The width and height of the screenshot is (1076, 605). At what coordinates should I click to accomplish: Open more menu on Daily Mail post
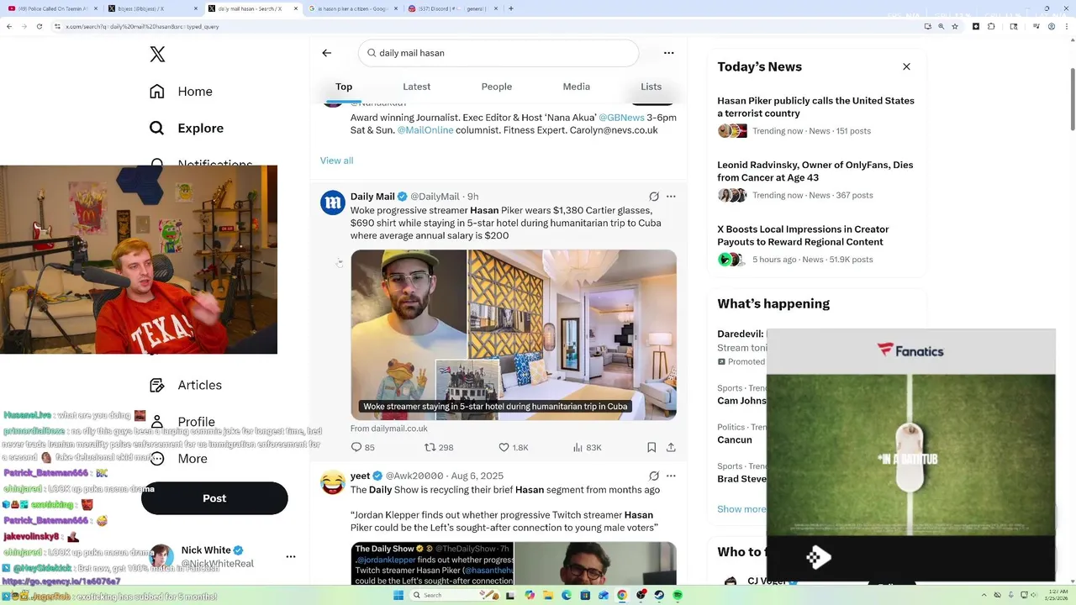671,197
